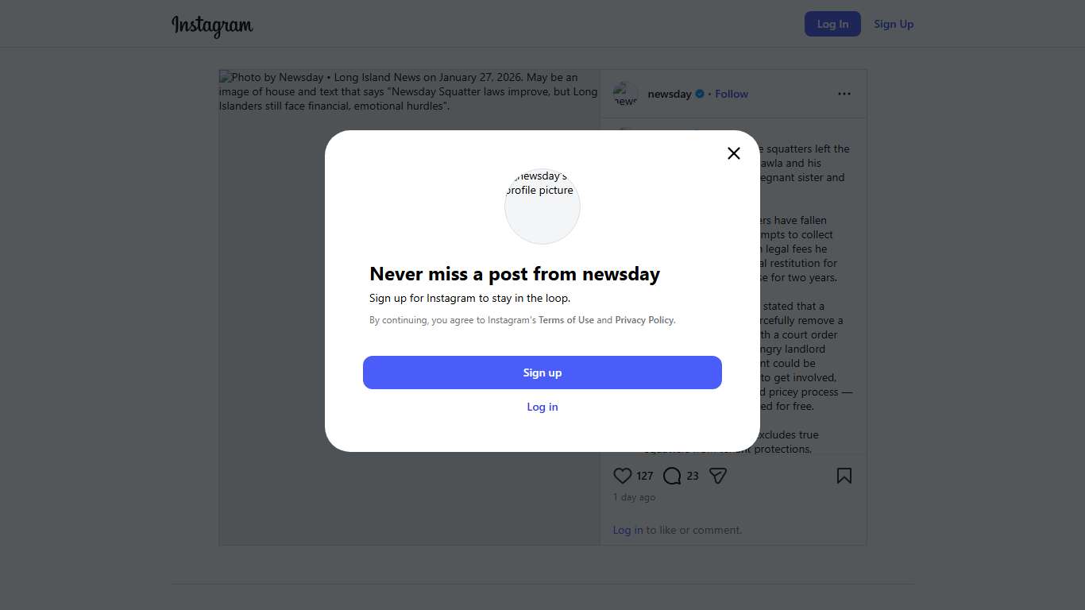Click the verified badge next to newsday
Screen dimensions: 1085x610
click(x=700, y=94)
